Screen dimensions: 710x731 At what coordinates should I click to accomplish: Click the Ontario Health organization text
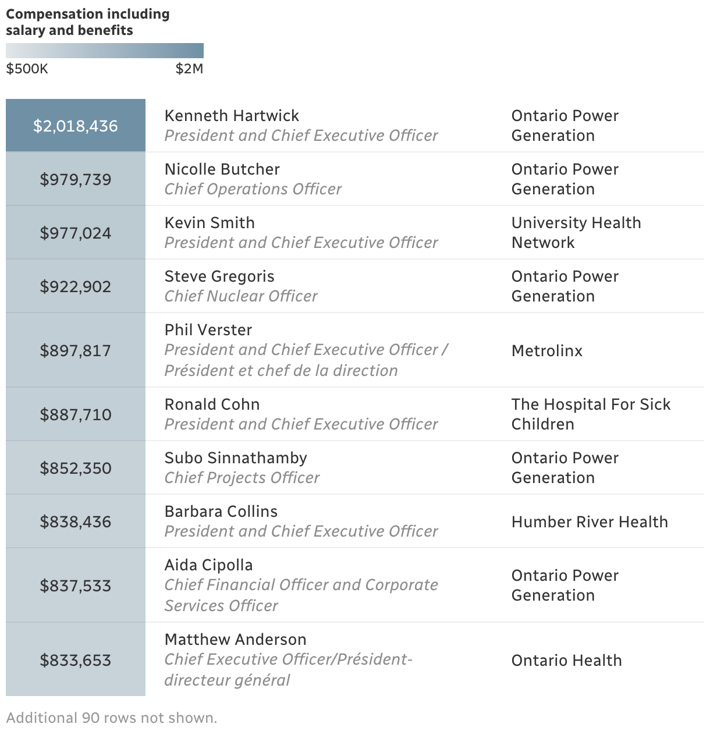(566, 661)
